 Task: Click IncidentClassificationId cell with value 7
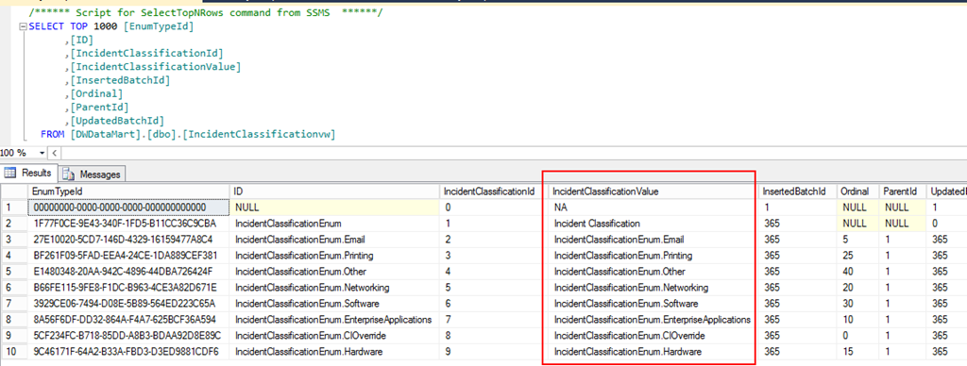(x=494, y=320)
